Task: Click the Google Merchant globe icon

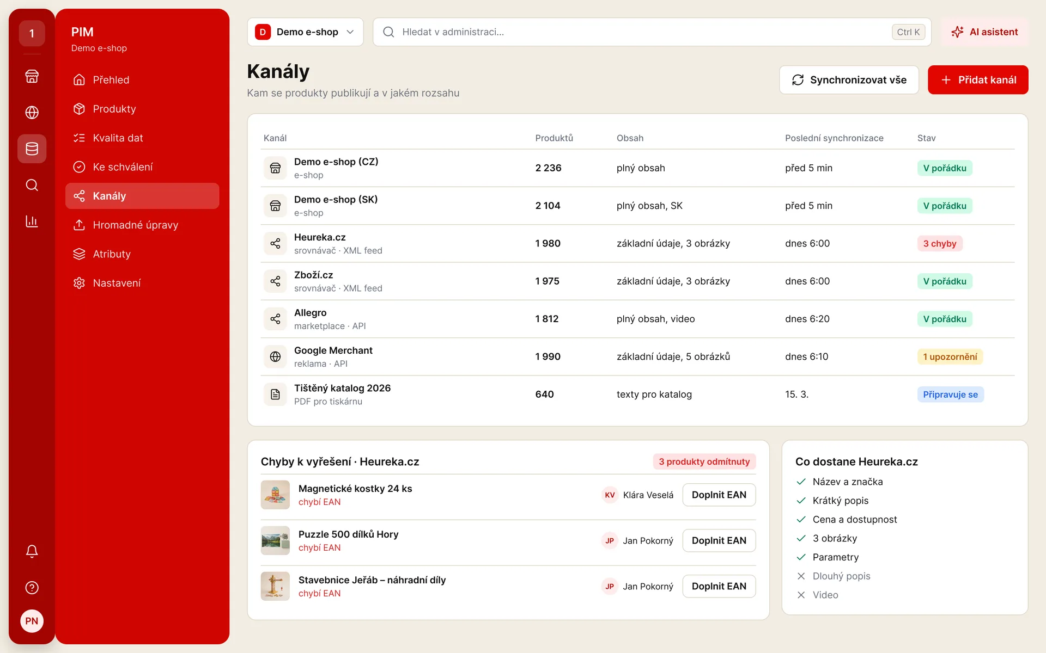Action: point(275,356)
